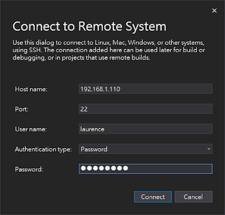The image size is (225, 215).
Task: Expand the dropdown arrow beside Password option
Action: 209,149
